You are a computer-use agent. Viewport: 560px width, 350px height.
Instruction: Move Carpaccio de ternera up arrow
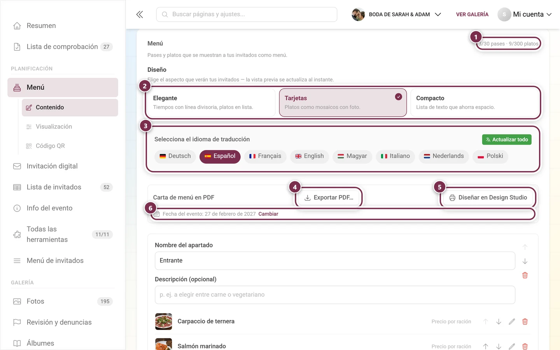click(x=485, y=322)
